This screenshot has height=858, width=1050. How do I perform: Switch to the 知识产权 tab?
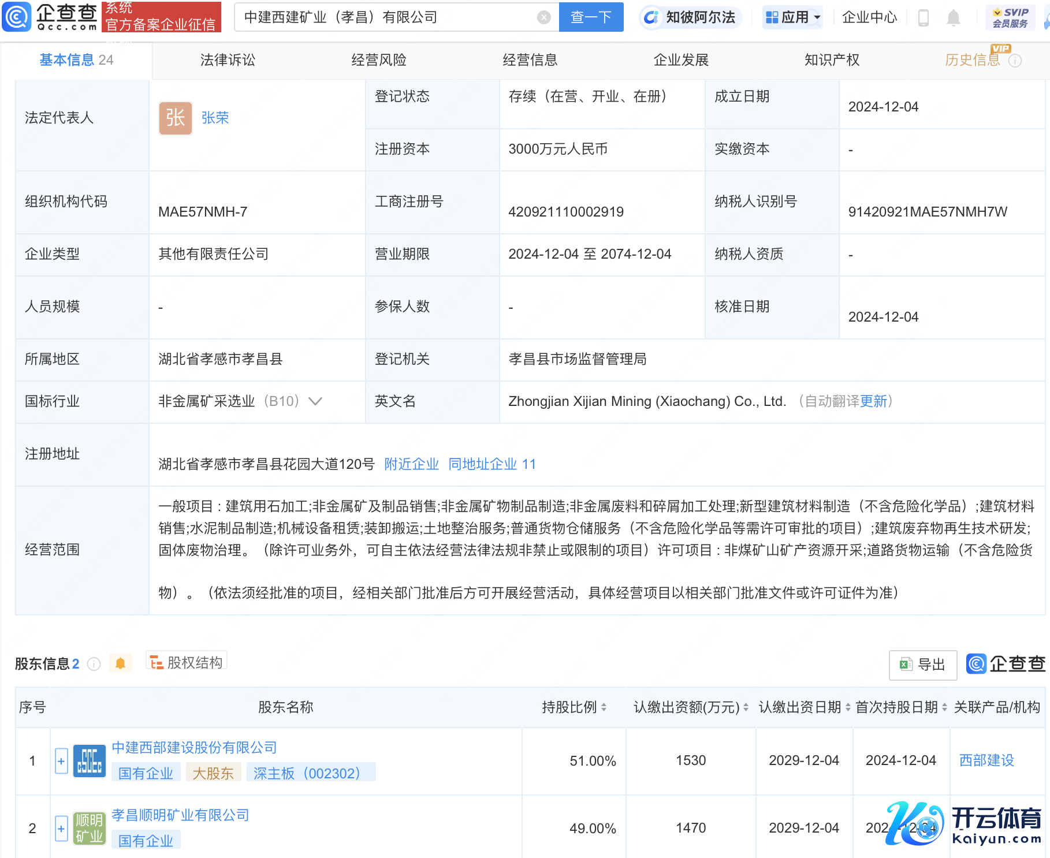click(x=832, y=60)
